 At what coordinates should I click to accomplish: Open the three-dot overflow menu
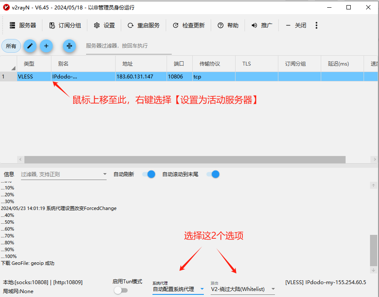(316, 25)
